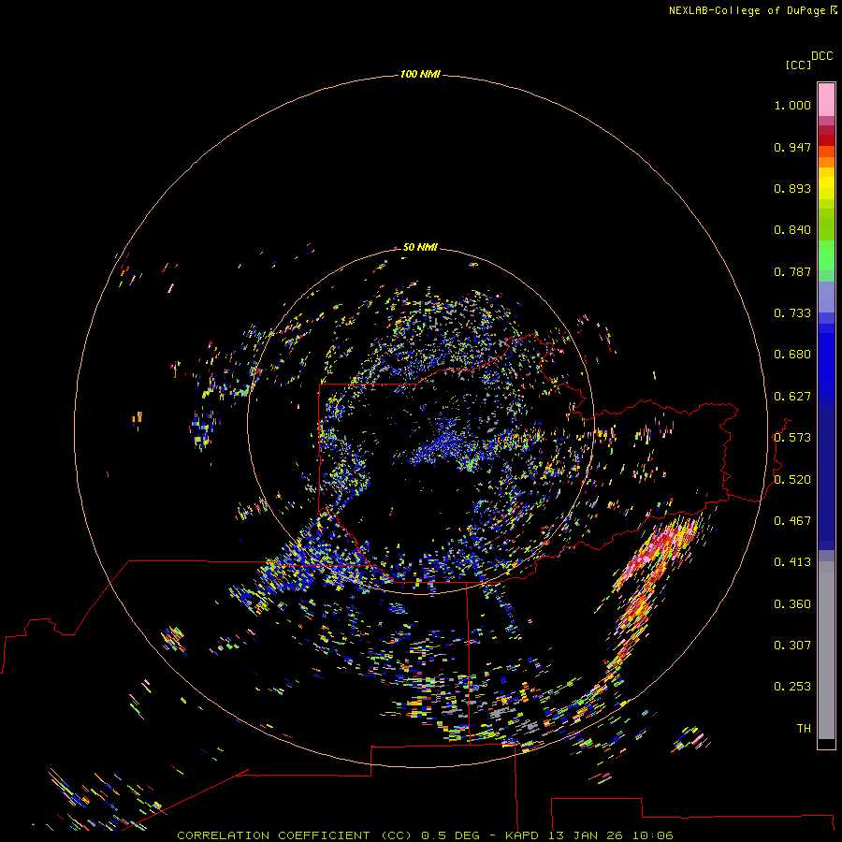
Task: Click the 0.627 legend value
Action: 792,397
